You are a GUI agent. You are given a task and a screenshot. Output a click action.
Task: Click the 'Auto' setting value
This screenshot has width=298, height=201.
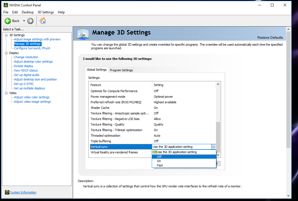(157, 136)
